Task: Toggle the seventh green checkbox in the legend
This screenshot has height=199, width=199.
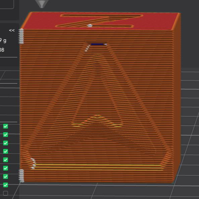Action: (x=5, y=177)
